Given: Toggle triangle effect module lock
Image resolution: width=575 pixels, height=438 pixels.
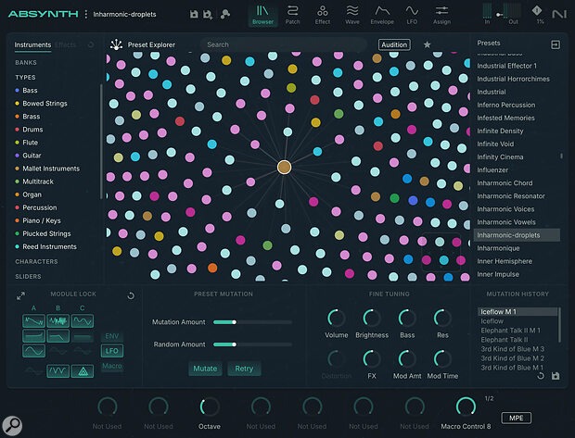Looking at the screenshot, I should (83, 371).
